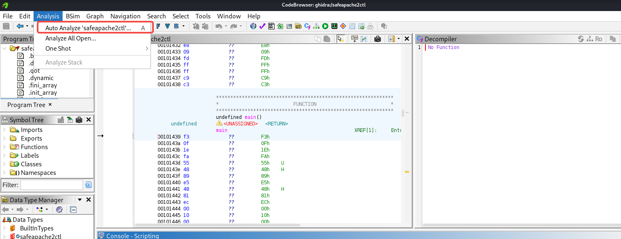Close the Program Tree tab via x
The width and height of the screenshot is (621, 239).
50,105
